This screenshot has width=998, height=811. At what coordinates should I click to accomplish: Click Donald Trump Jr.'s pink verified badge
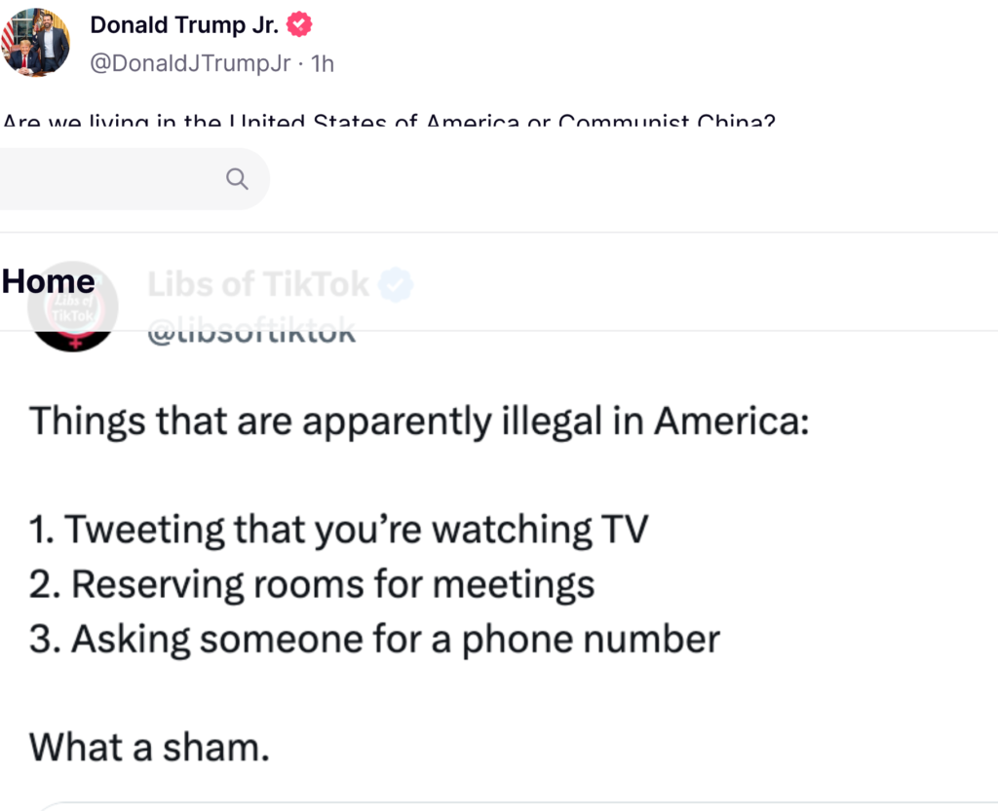299,26
